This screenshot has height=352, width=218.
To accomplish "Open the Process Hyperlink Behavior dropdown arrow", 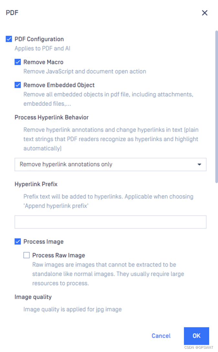I will click(x=199, y=165).
